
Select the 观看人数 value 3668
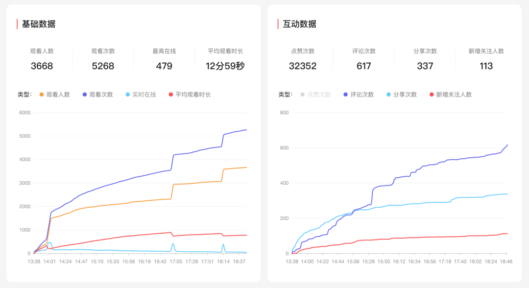pos(42,66)
